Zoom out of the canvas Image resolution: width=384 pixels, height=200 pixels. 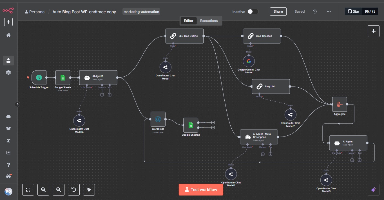coord(59,190)
